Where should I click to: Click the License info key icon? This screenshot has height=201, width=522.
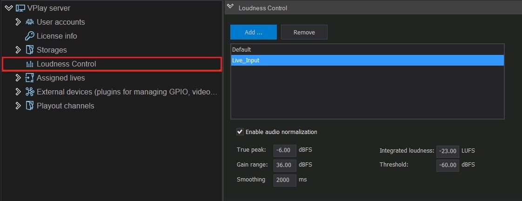click(x=30, y=36)
